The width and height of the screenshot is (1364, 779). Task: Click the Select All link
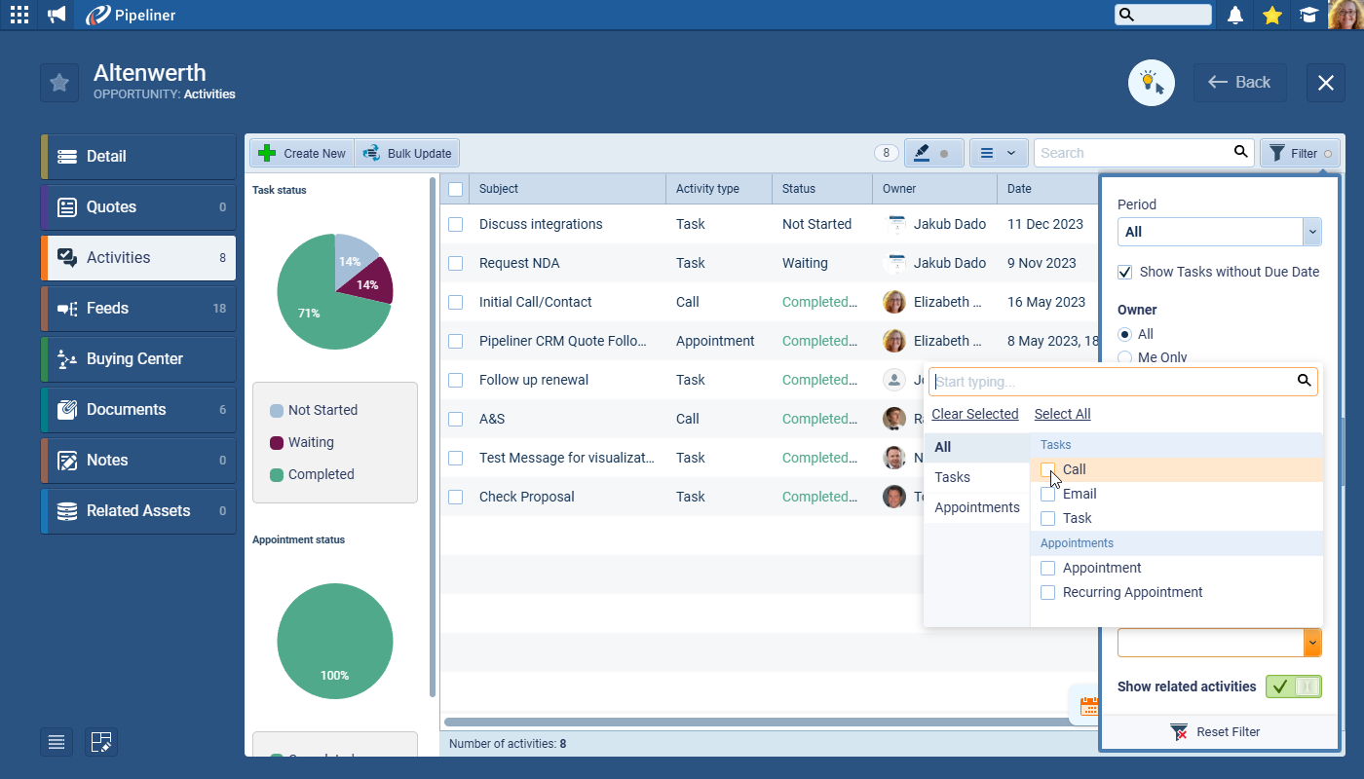[1062, 414]
